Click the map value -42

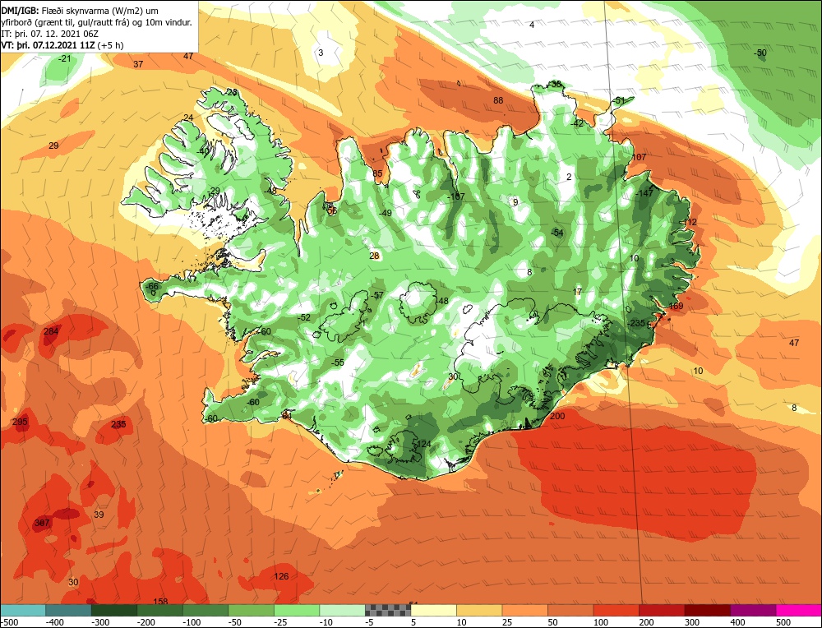point(577,124)
